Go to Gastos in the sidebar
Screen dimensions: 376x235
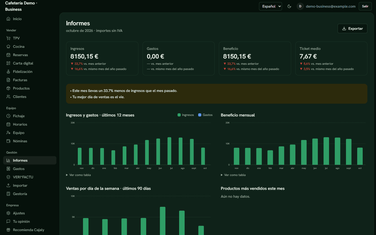click(x=30, y=169)
